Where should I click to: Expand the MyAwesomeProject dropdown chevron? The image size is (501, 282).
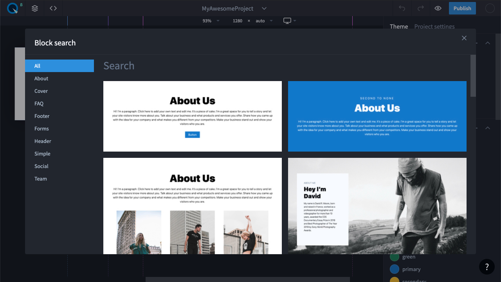[x=264, y=9]
